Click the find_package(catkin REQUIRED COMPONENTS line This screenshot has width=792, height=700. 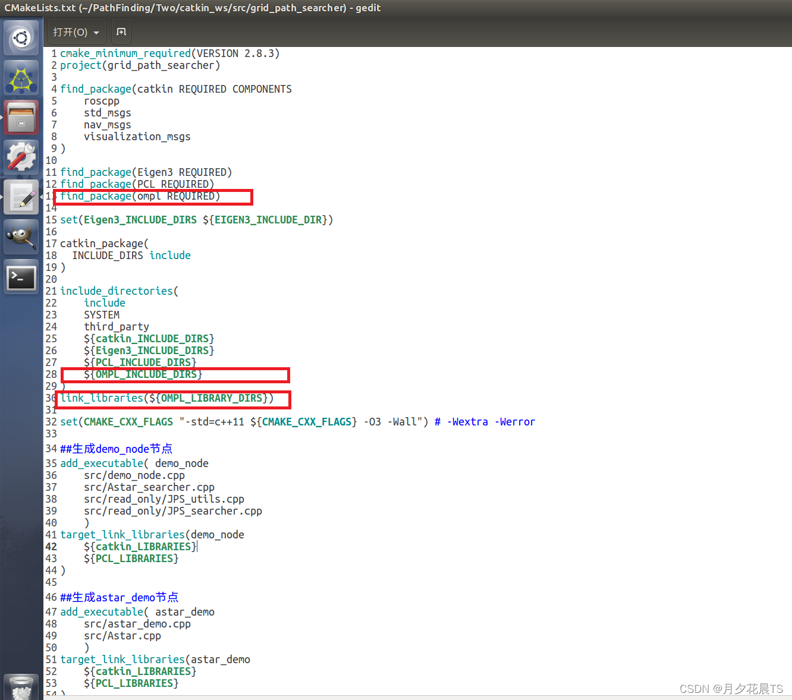[x=176, y=89]
